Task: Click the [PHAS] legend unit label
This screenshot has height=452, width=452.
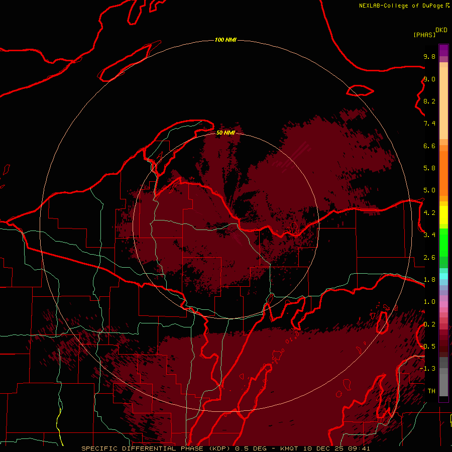Action: click(x=424, y=35)
